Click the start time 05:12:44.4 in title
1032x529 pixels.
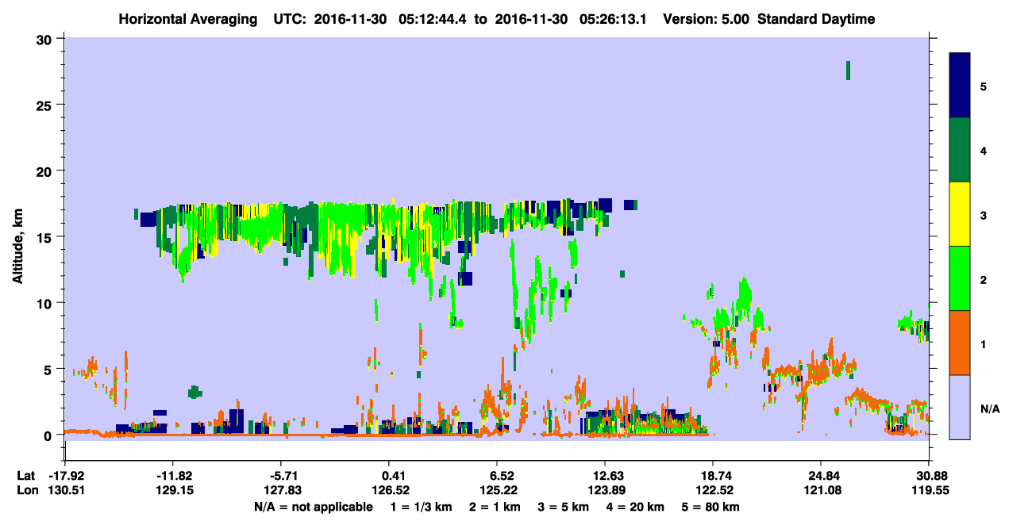point(438,19)
